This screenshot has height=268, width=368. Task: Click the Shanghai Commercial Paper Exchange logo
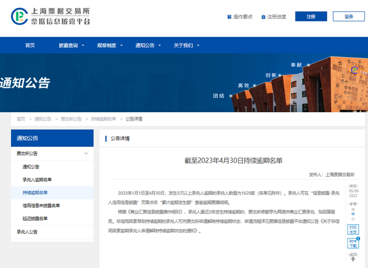pos(50,16)
